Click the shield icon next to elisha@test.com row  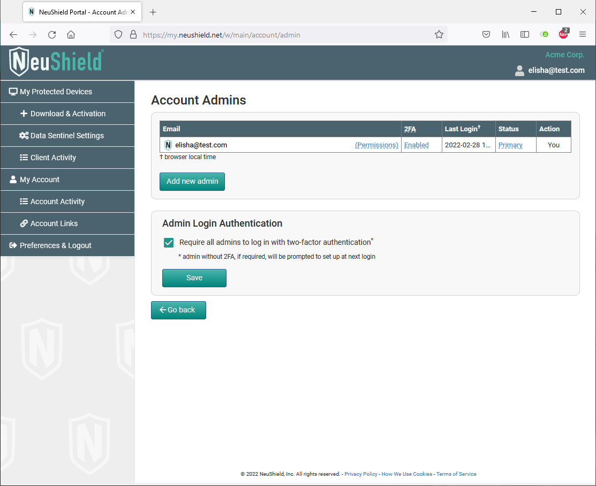[168, 145]
